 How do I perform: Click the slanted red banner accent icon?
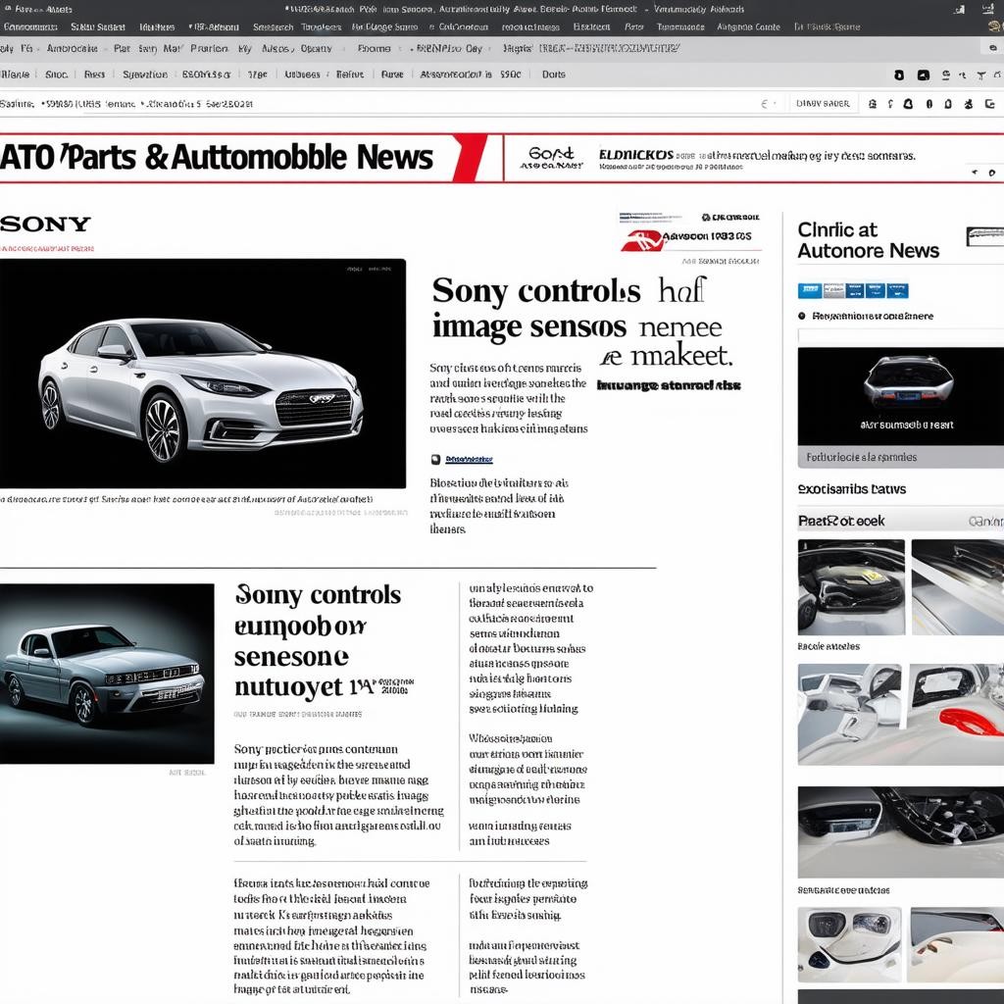(469, 158)
